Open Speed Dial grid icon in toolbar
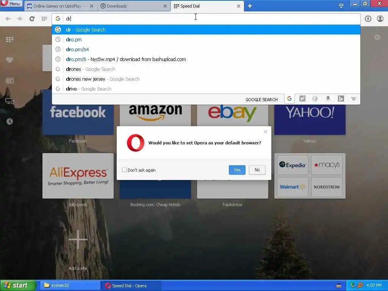This screenshot has height=291, width=388. (x=44, y=19)
